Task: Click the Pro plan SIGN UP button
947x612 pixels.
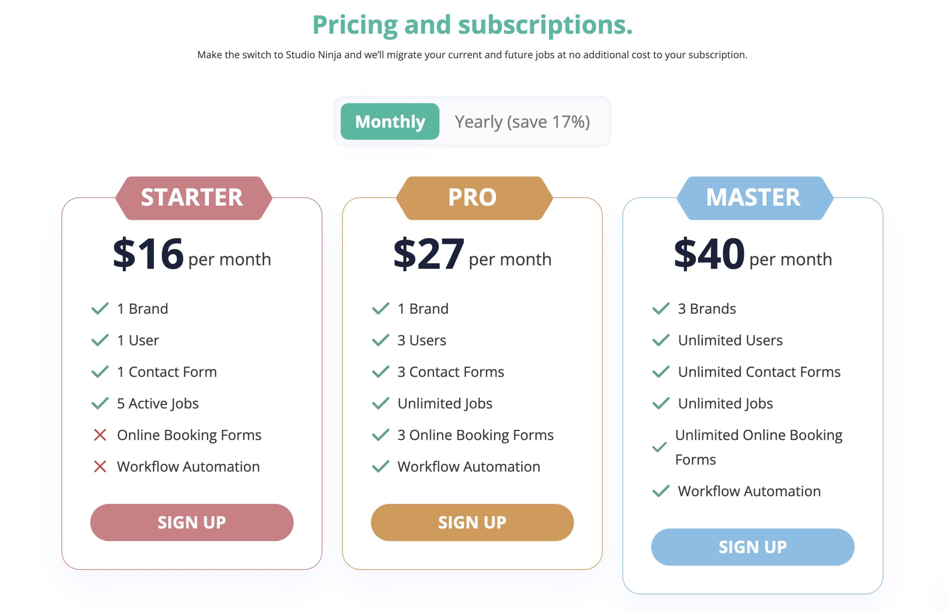Action: tap(472, 522)
